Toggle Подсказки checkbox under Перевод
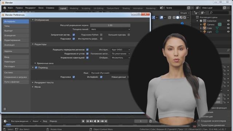Screen dimensions: 233x131 click(74, 77)
